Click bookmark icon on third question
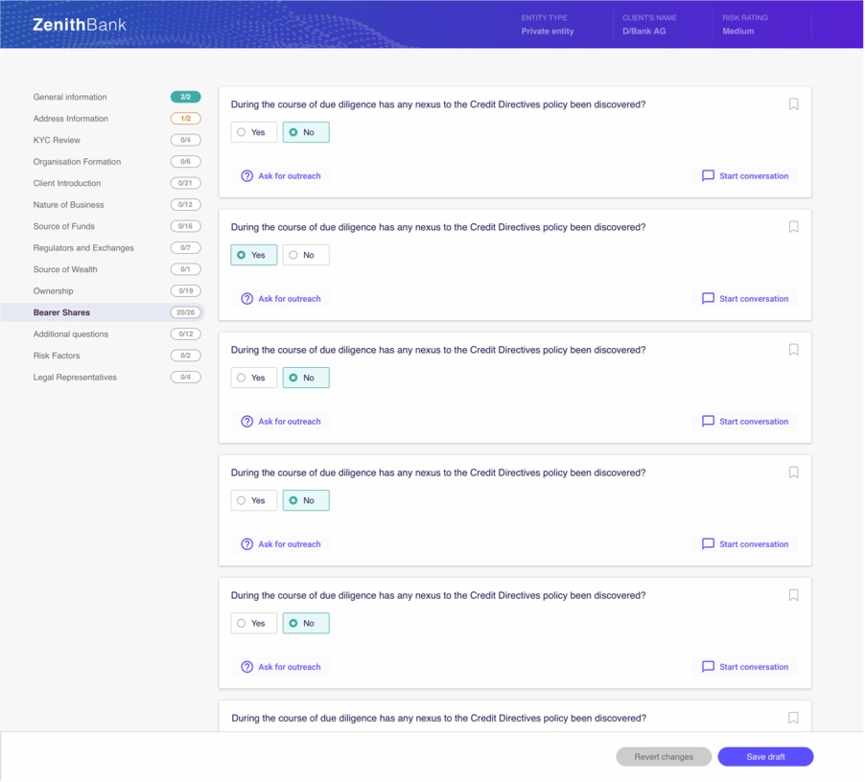This screenshot has width=865, height=782. point(793,350)
